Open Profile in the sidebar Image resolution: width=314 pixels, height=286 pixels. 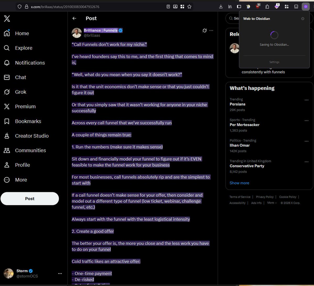pos(17,165)
